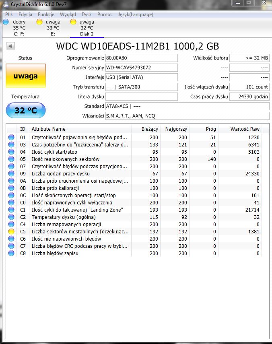This screenshot has width=272, height=344.
Task: Click the blue status orb for C: F: disk
Action: point(6,22)
